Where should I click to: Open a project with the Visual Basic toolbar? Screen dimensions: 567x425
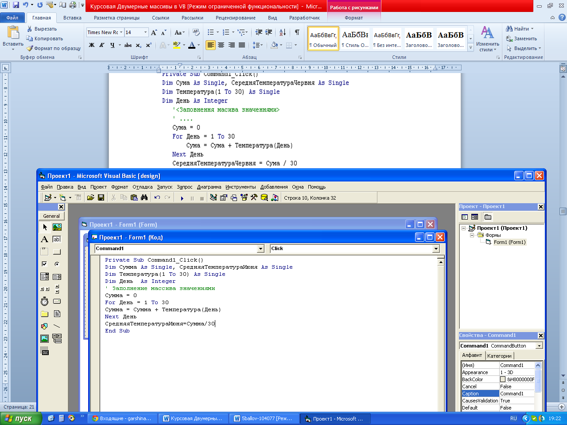(x=91, y=198)
